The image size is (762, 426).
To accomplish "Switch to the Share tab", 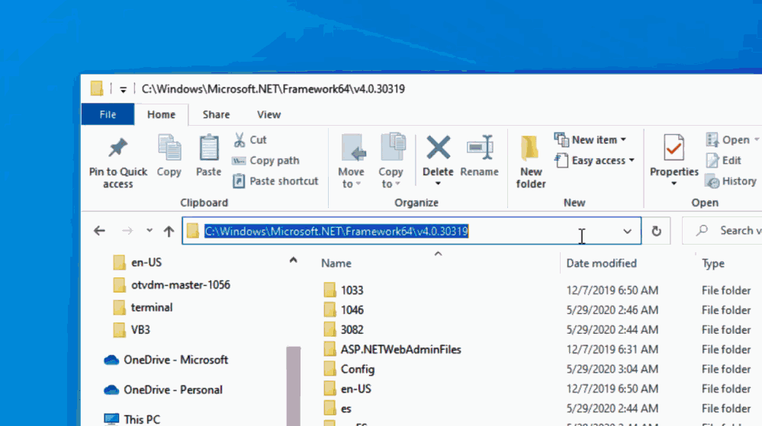I will (x=217, y=114).
